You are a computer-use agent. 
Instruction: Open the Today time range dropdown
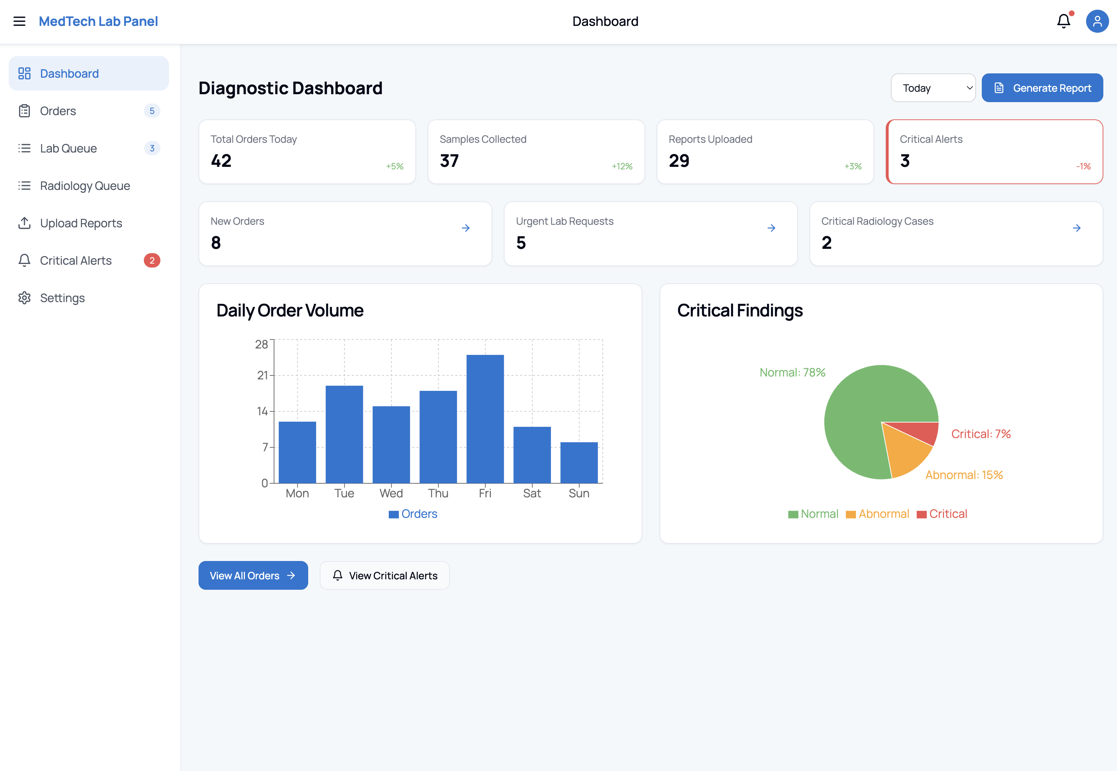click(933, 88)
